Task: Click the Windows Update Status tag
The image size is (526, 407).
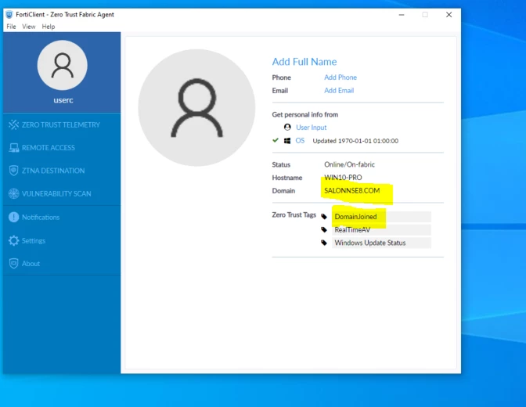Action: [381, 243]
